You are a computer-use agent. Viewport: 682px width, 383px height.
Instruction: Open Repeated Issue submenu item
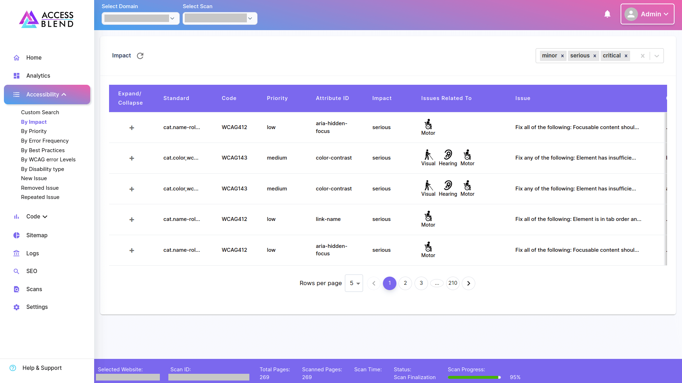(x=40, y=197)
